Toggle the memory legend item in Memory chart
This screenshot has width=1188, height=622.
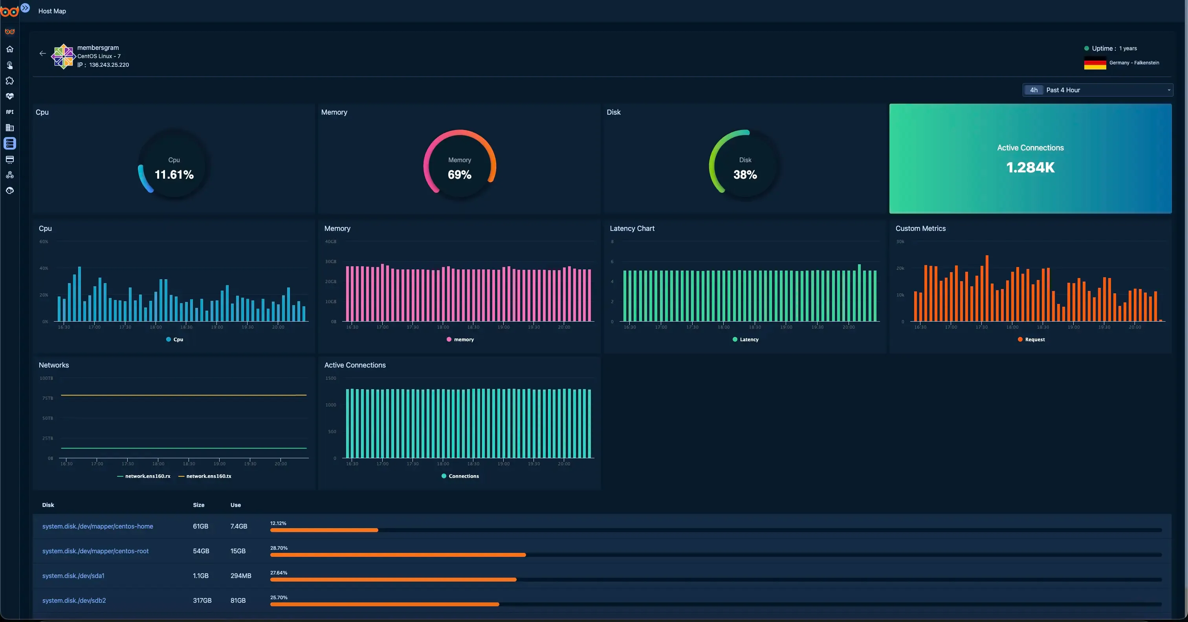point(460,339)
